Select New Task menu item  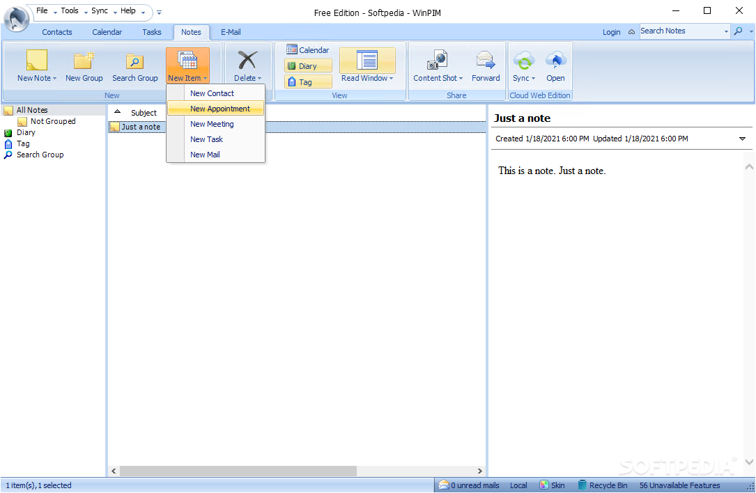(215, 139)
